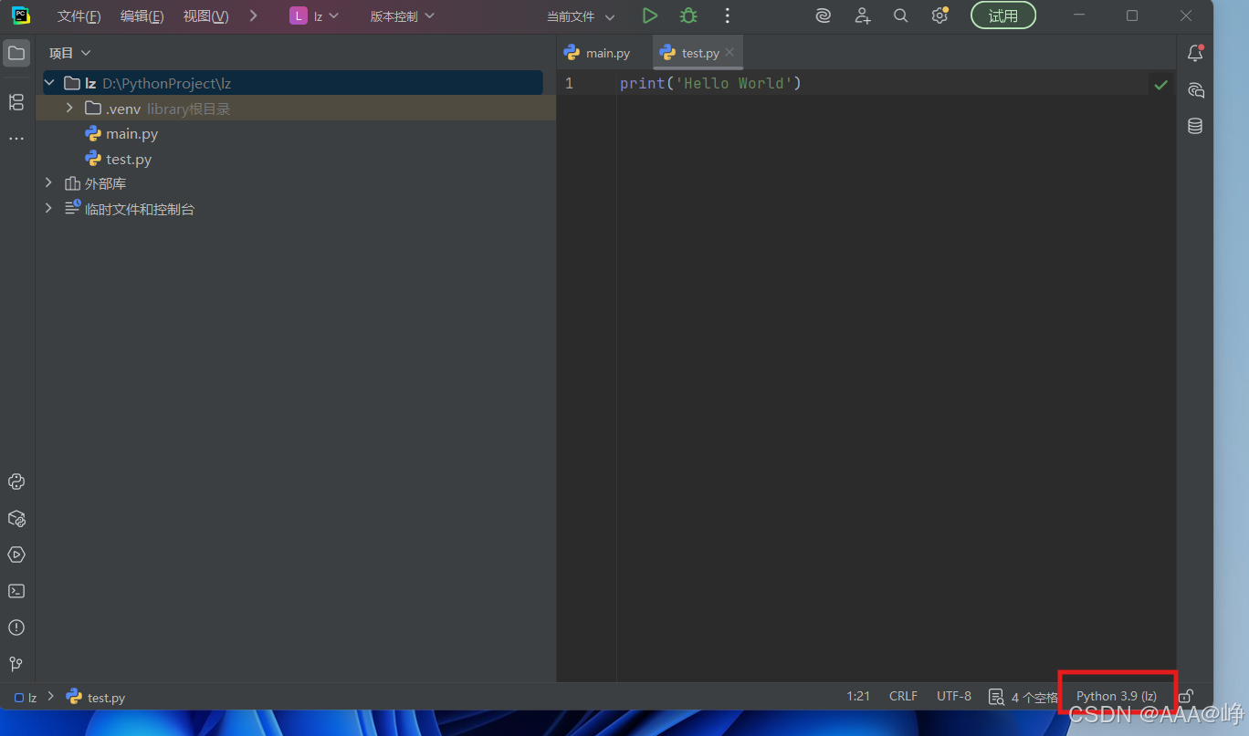The height and width of the screenshot is (736, 1249).
Task: Open the Git version control tool window
Action: [16, 664]
